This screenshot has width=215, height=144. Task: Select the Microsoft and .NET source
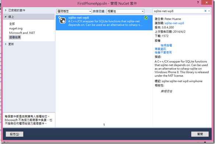pyautogui.click(x=22, y=33)
